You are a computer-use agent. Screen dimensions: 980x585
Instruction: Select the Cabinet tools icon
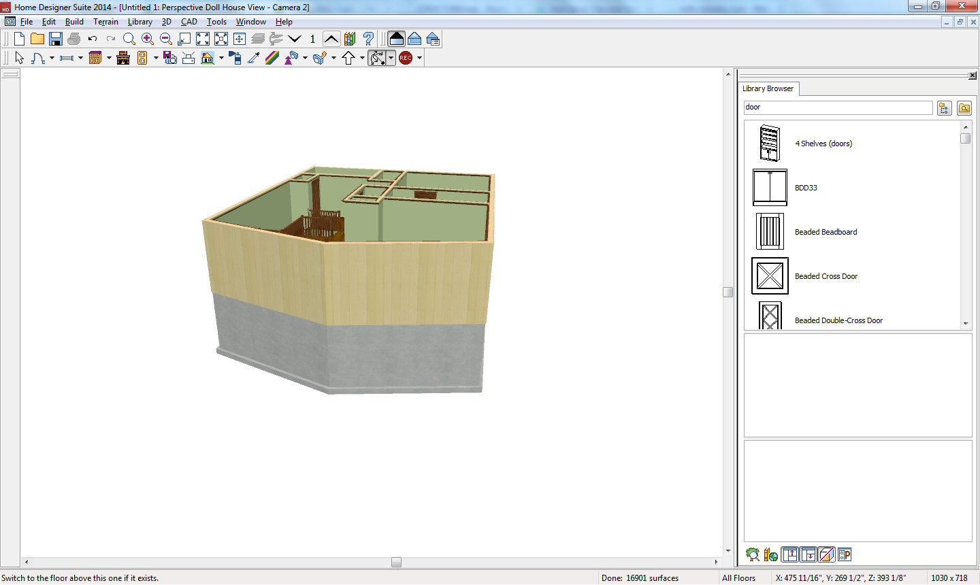coord(95,58)
